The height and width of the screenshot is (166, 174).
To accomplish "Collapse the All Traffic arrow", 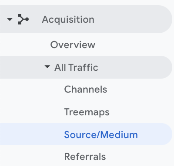I will coord(47,67).
